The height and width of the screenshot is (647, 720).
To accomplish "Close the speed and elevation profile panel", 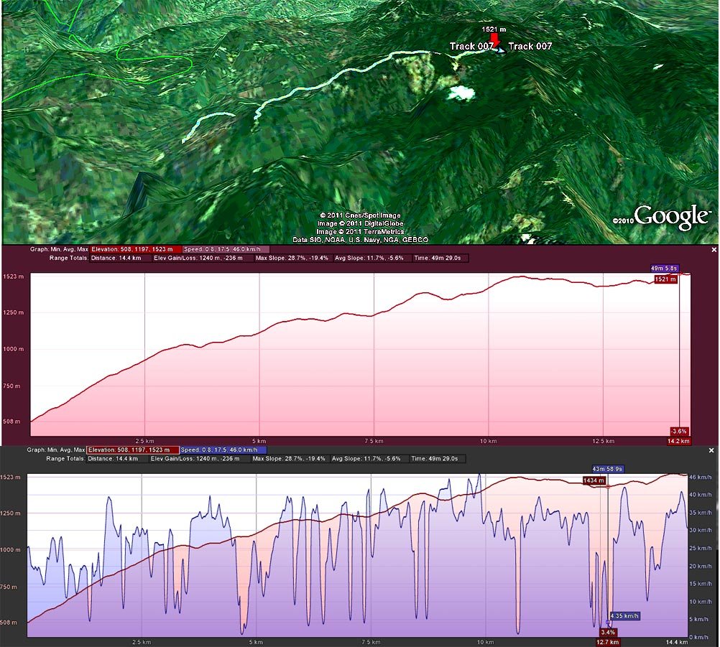I will 713,450.
